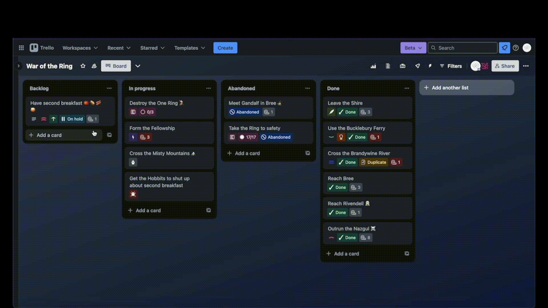This screenshot has width=548, height=308.
Task: Click the workspace visibility icon
Action: pyautogui.click(x=94, y=66)
